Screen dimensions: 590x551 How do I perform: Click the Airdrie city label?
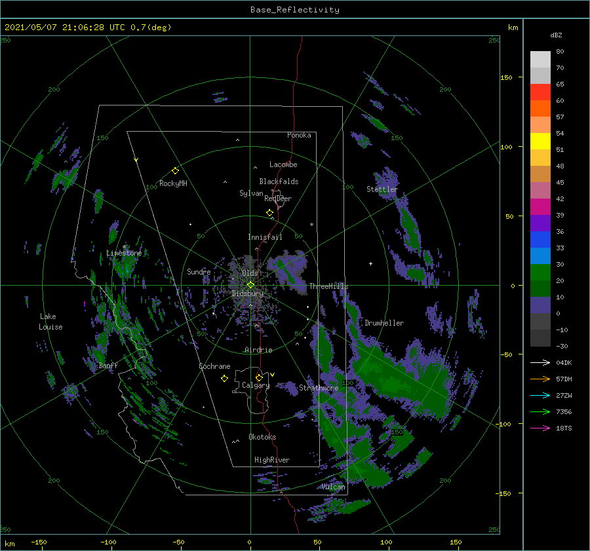[x=258, y=350]
